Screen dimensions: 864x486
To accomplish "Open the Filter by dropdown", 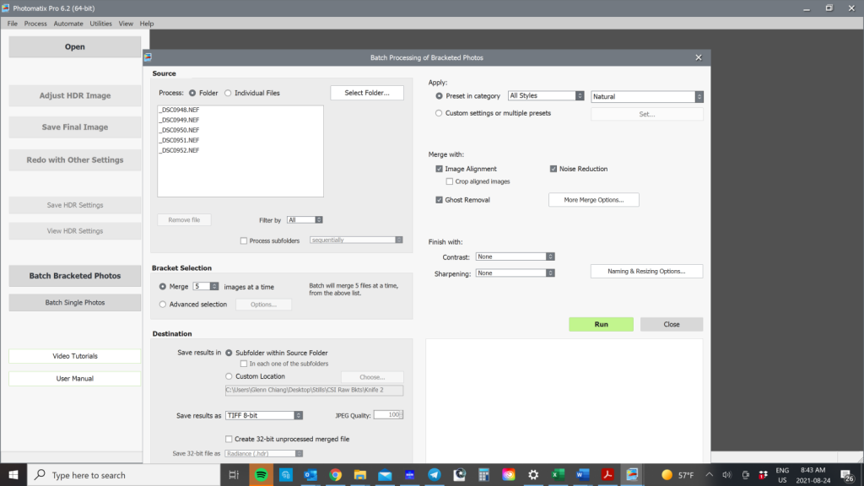I will point(305,220).
